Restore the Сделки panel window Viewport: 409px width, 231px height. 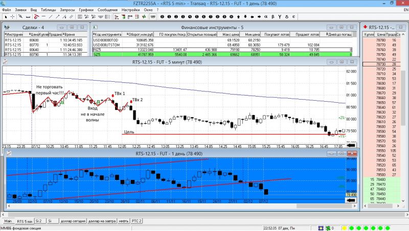72,27
